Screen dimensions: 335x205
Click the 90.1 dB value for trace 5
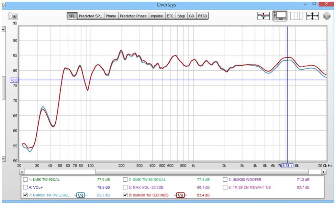(203, 187)
